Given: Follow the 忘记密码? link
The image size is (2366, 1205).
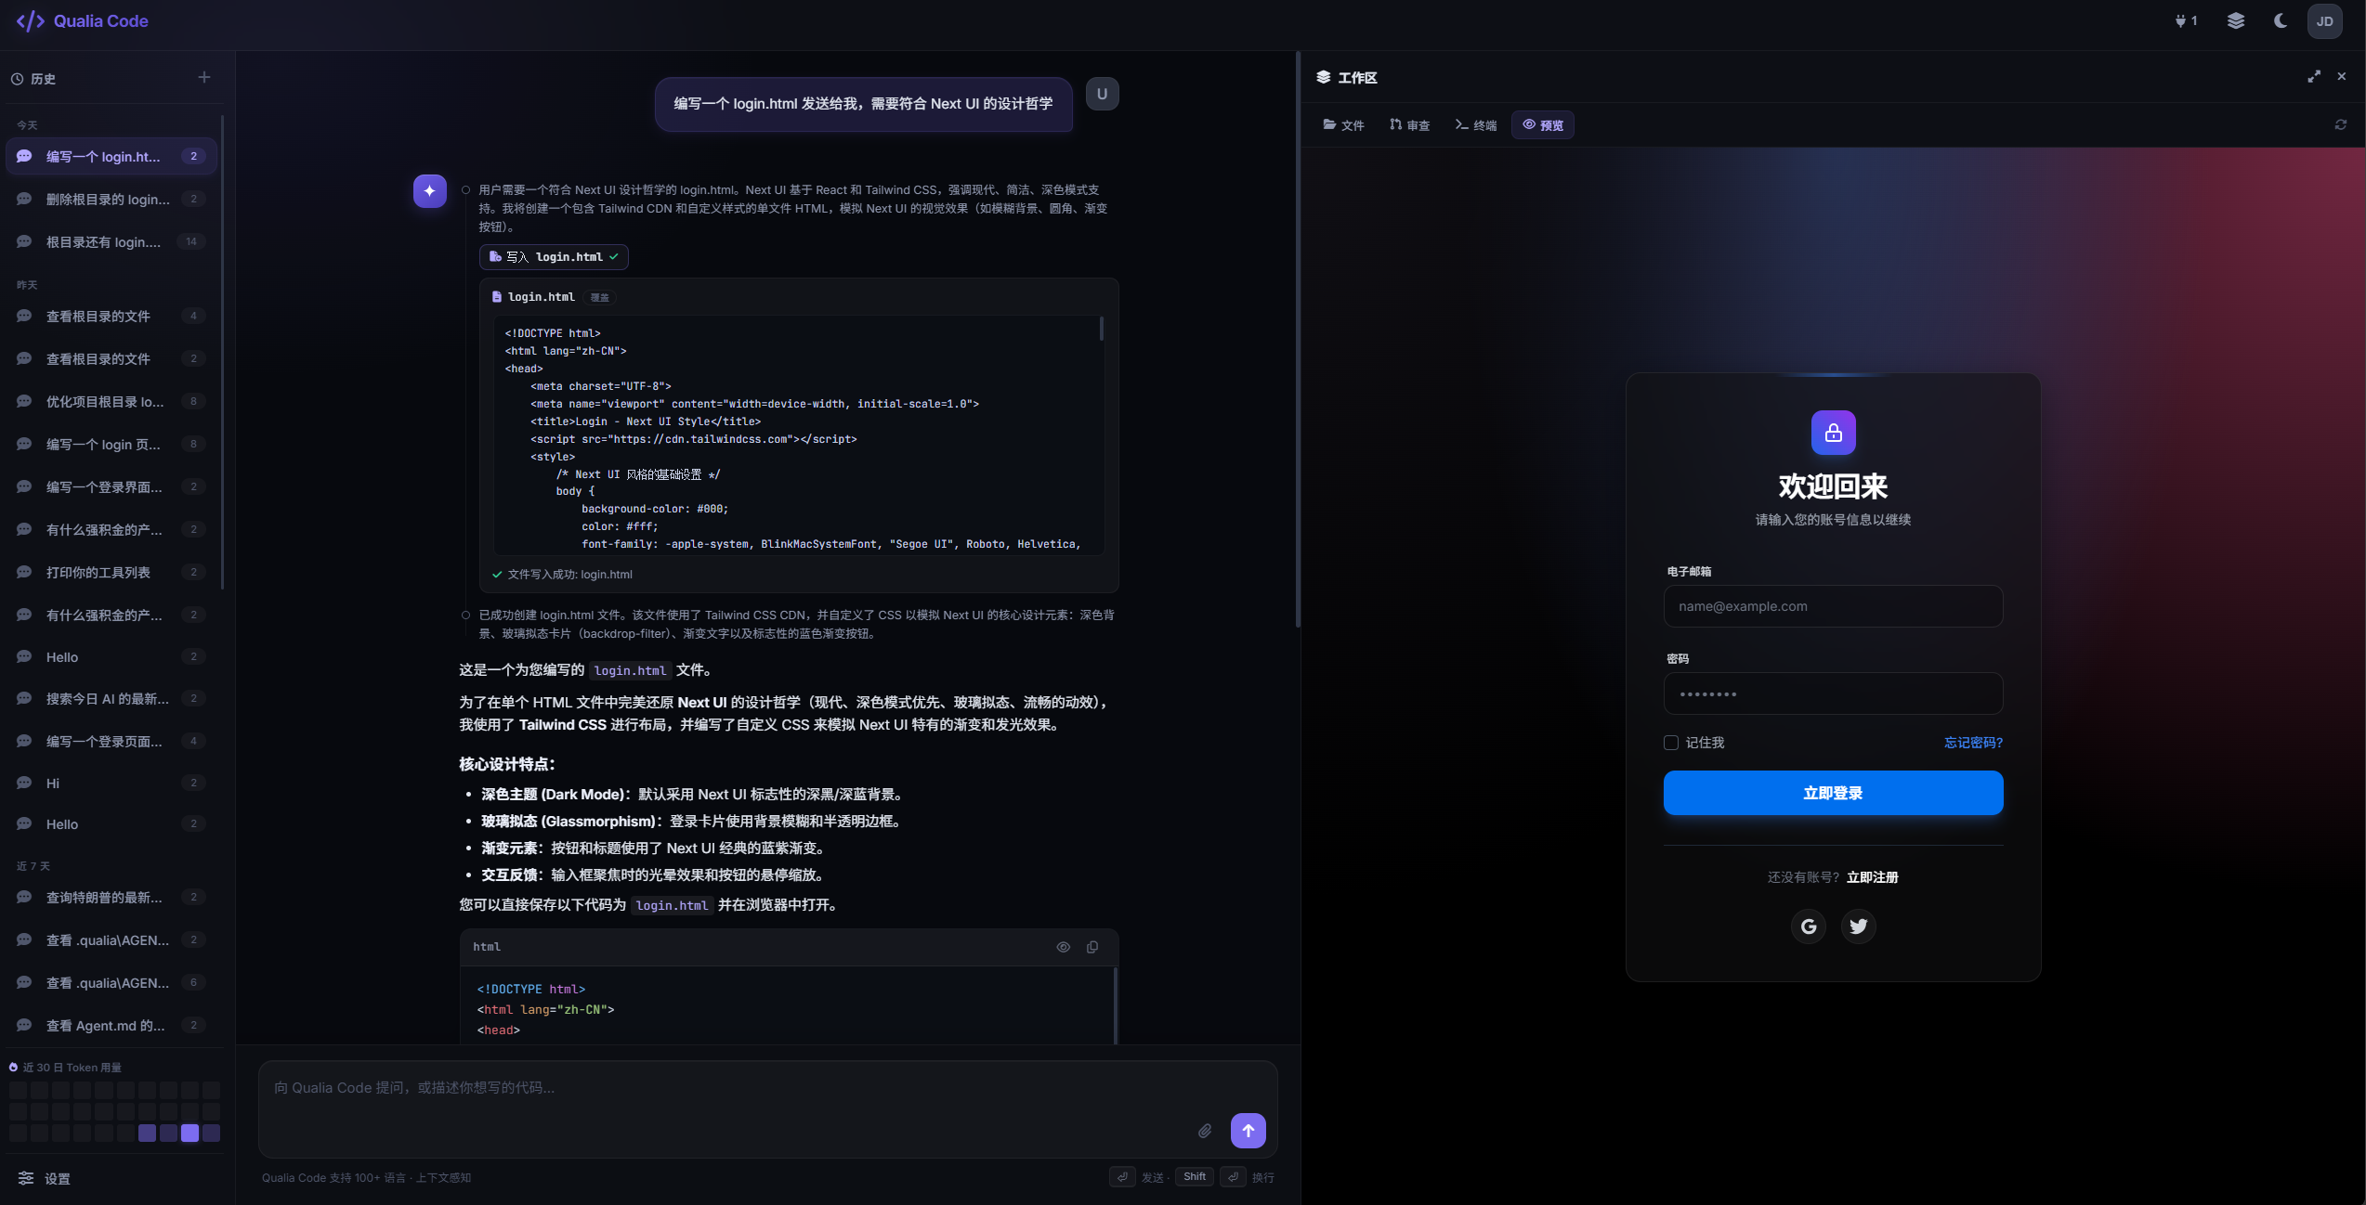Looking at the screenshot, I should pyautogui.click(x=1973, y=743).
